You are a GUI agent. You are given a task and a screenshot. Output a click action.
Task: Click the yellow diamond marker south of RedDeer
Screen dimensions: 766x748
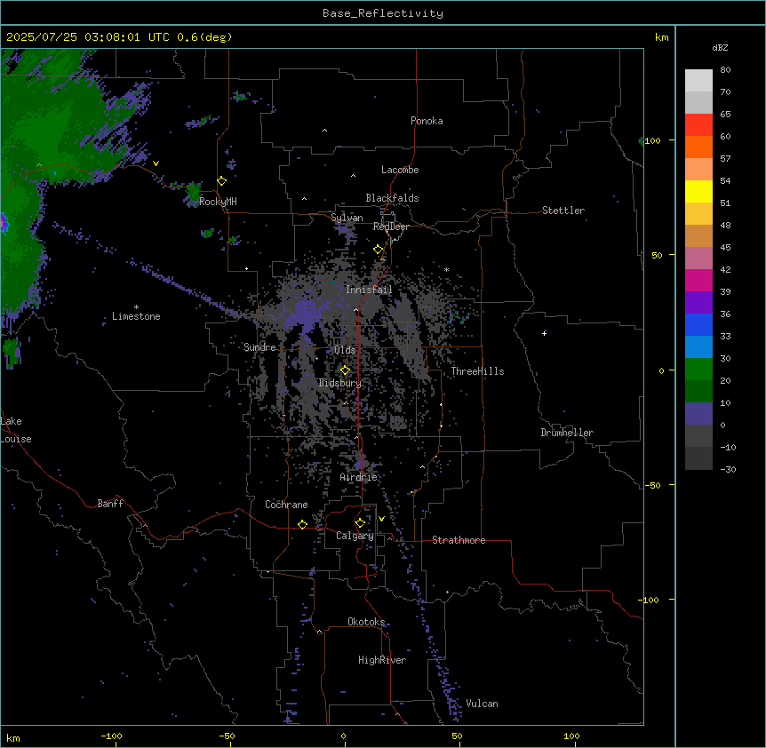pos(379,250)
